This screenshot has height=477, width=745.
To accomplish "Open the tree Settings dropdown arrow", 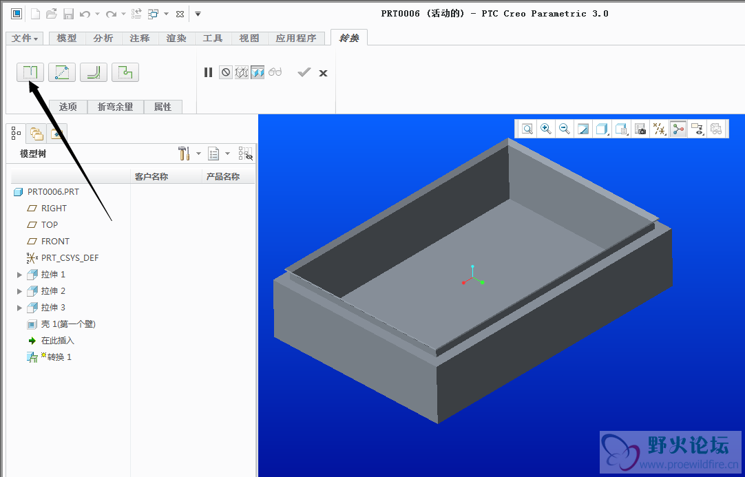I will pyautogui.click(x=198, y=153).
